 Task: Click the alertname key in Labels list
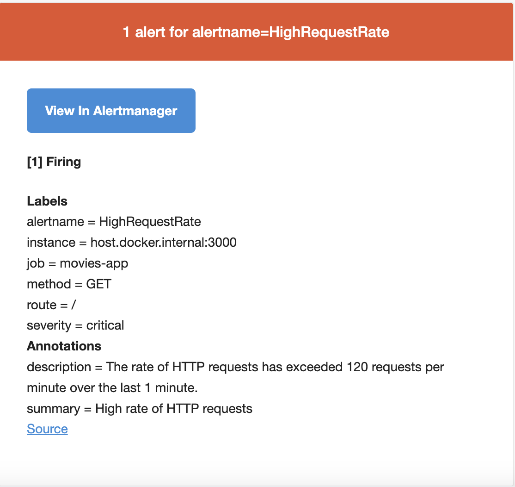tap(55, 222)
